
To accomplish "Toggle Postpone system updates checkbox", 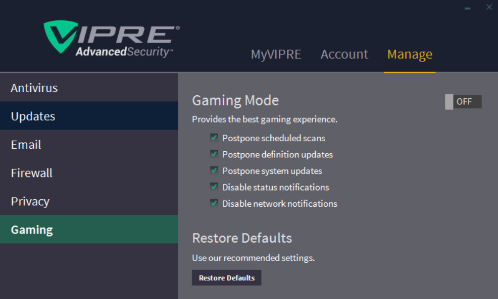I will coord(214,170).
